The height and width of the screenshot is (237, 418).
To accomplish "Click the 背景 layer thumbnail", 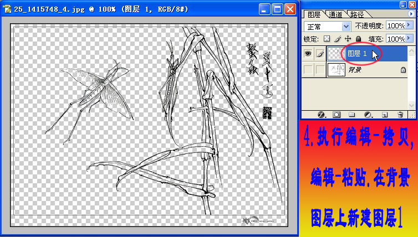I will click(337, 70).
